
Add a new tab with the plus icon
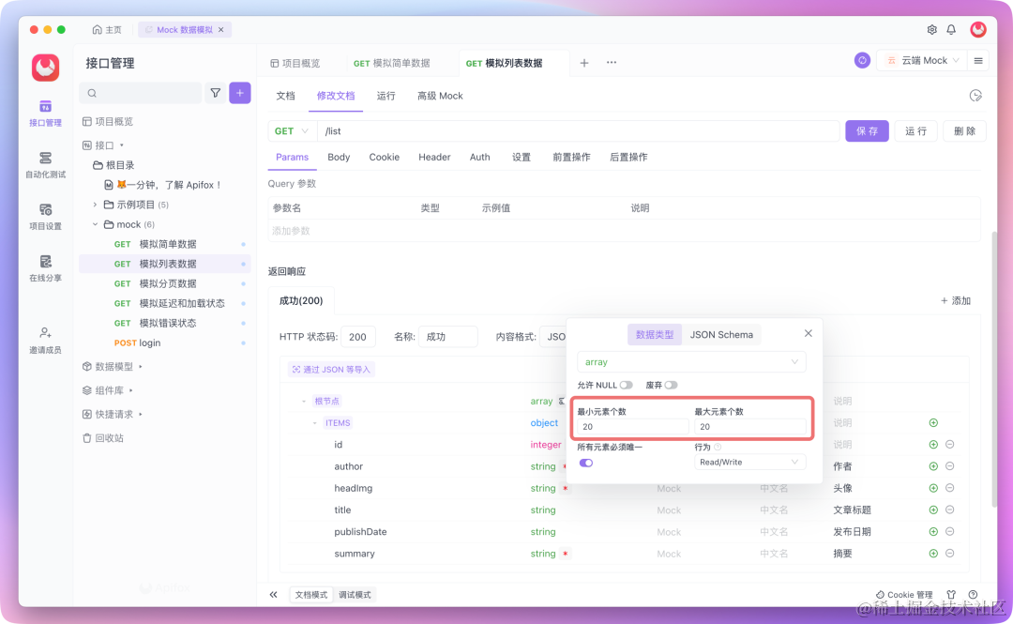[584, 63]
